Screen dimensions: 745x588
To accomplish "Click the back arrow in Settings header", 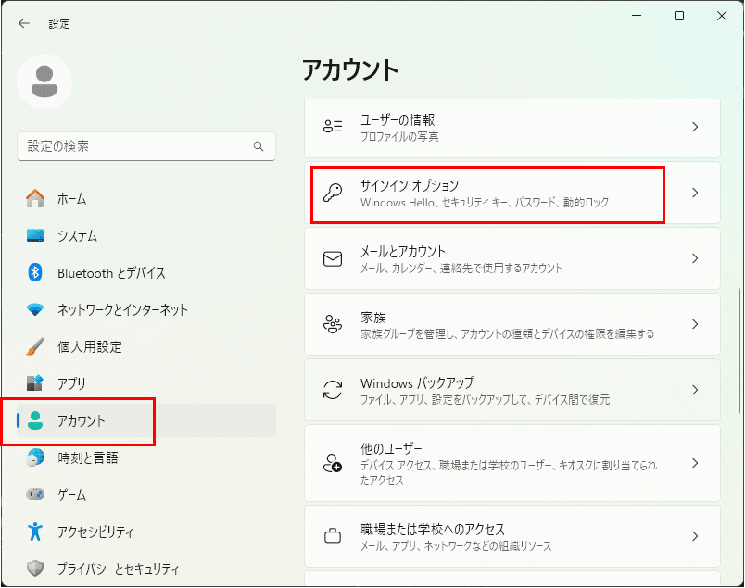I will tap(24, 23).
